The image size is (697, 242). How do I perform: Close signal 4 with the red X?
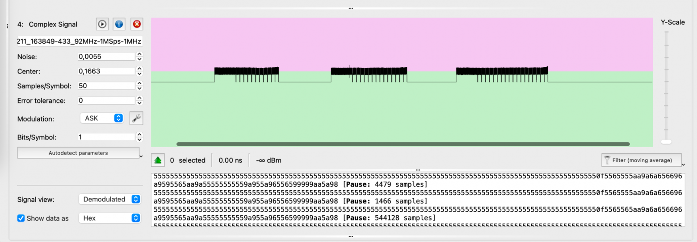(x=137, y=24)
